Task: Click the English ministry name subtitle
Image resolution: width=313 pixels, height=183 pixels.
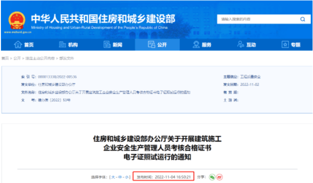Action: 99,28
